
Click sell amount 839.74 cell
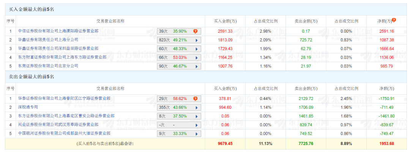(305, 125)
